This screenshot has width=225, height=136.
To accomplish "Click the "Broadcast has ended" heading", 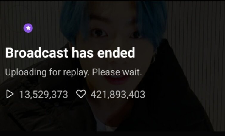I will (x=70, y=53).
